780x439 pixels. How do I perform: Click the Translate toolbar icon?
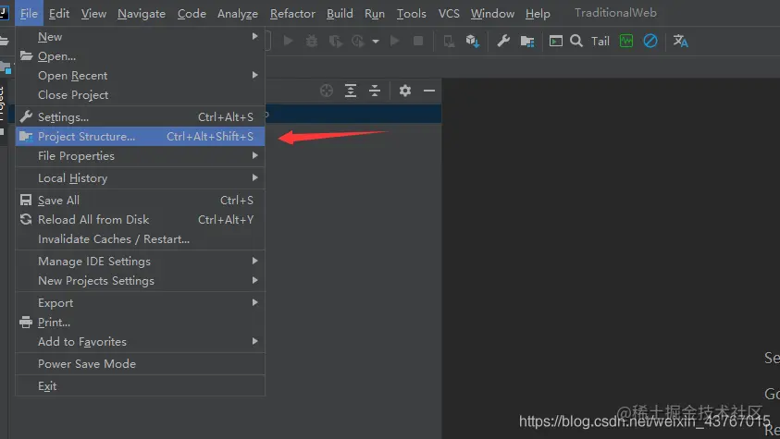pos(680,41)
